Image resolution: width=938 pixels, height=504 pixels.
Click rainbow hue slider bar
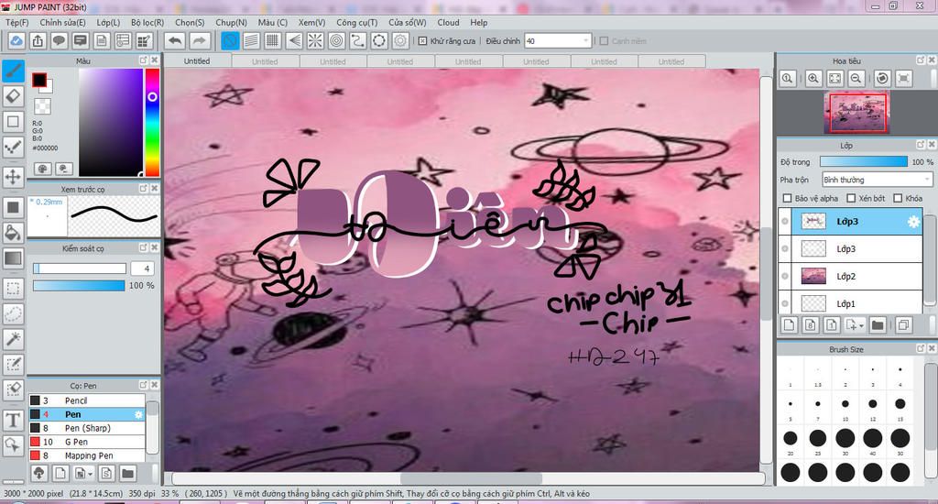152,122
